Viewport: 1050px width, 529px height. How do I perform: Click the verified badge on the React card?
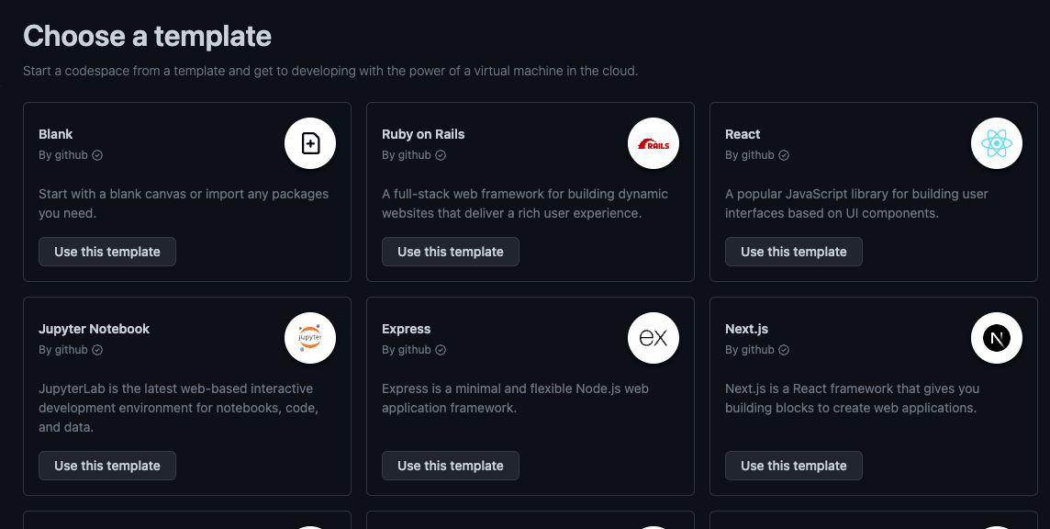pyautogui.click(x=784, y=155)
